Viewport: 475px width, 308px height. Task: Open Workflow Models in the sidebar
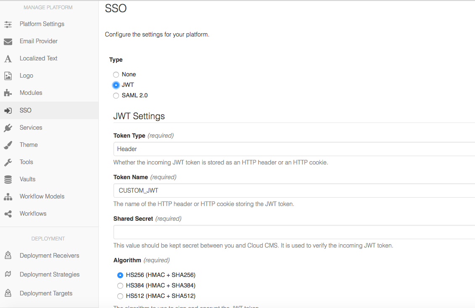pyautogui.click(x=42, y=196)
